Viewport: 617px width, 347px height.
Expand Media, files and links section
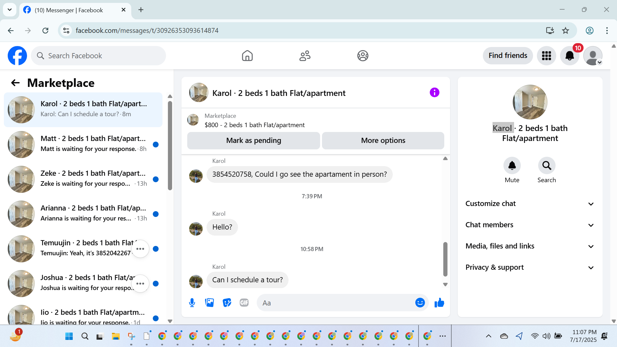(530, 246)
